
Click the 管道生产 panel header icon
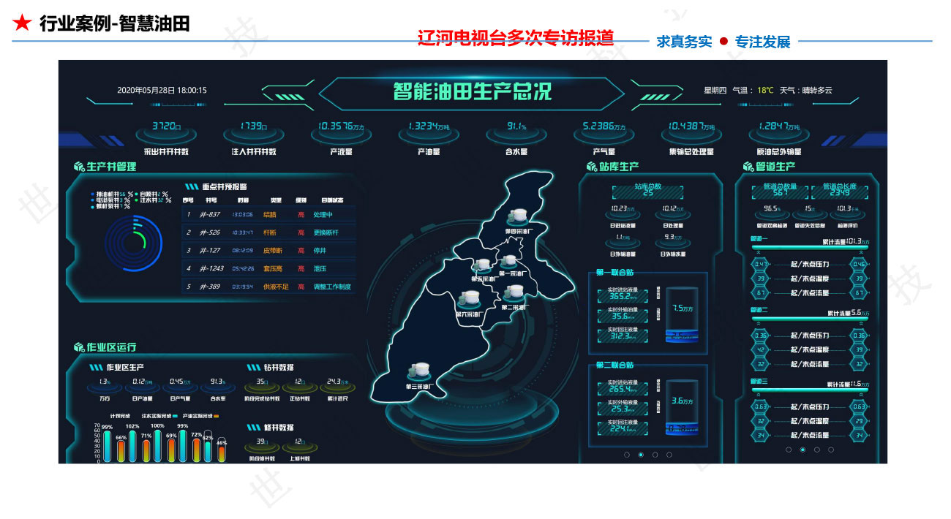(747, 167)
